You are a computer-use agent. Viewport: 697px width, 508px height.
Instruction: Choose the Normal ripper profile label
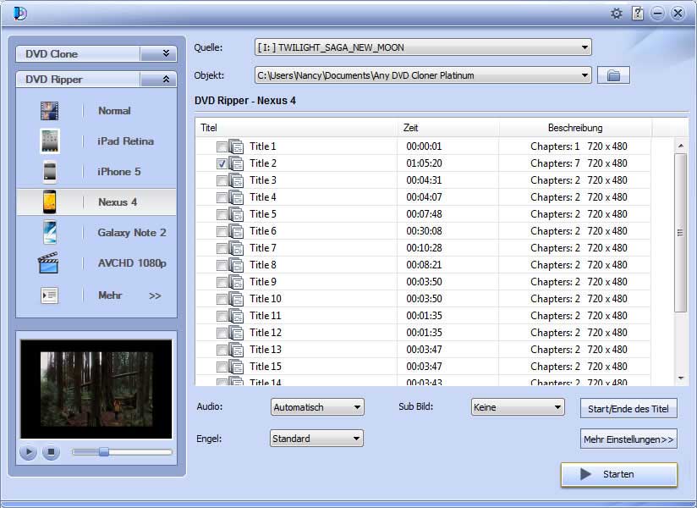coord(114,111)
